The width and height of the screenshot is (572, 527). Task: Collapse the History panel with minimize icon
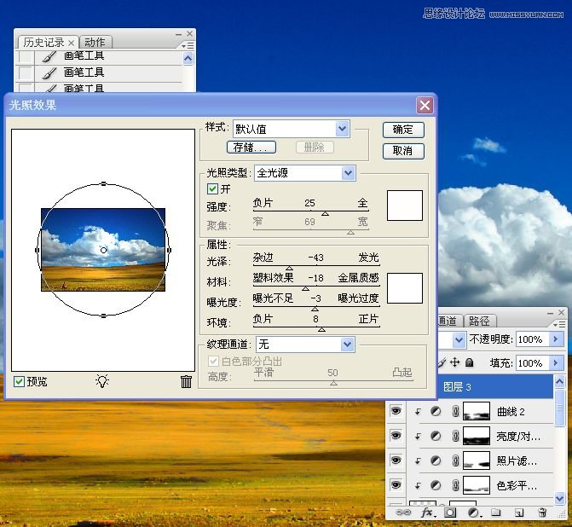(x=178, y=34)
